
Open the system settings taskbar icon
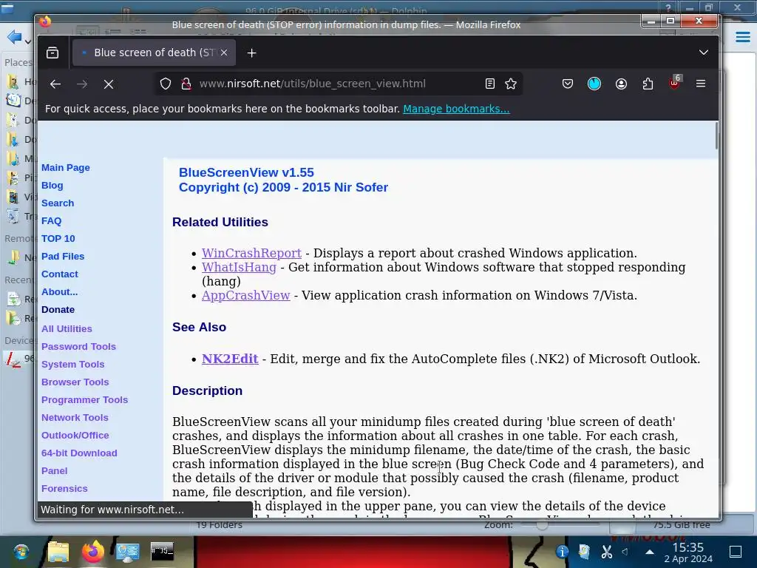point(127,552)
